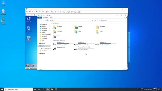Screen dimensions: 162x91
Task: Click VMware console view icon
Action: click(75, 12)
